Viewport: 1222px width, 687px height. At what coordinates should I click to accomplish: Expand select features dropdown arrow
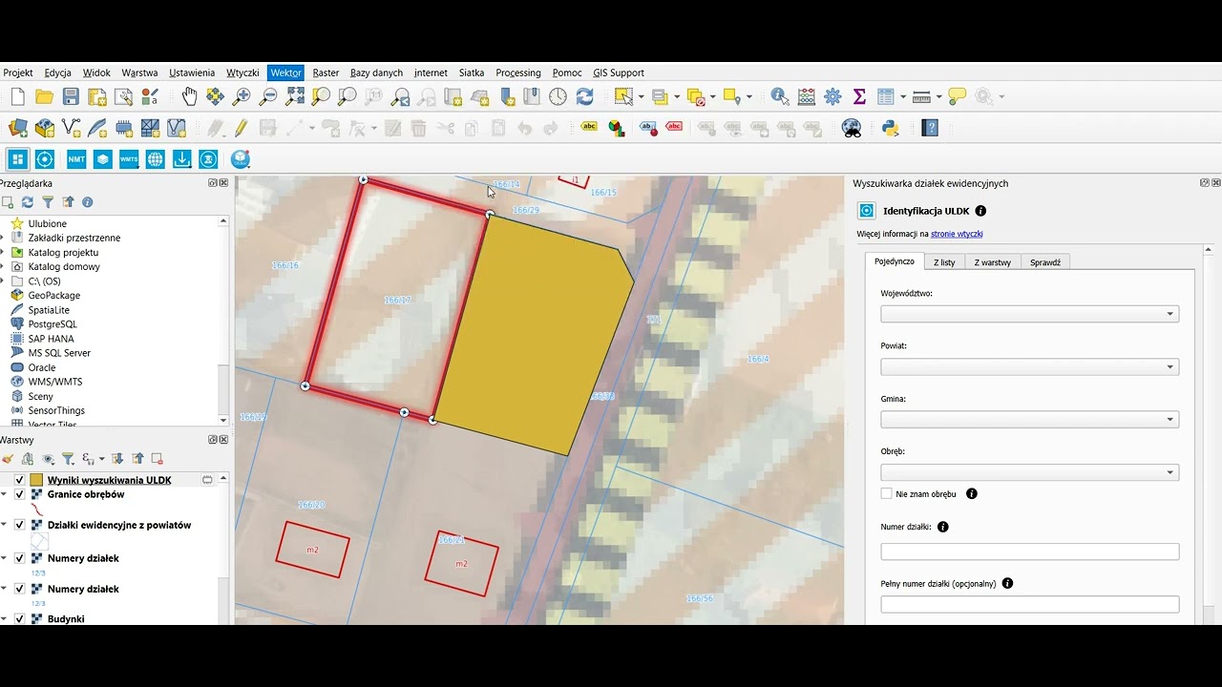641,96
